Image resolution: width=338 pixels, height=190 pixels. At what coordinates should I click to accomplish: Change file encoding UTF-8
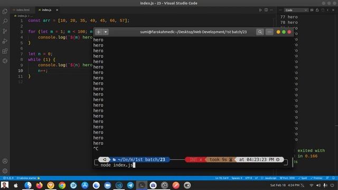(249, 178)
